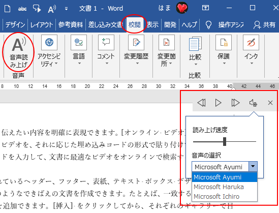Click the user profile heart avatar
Screen dimensions: 279x213
[x=182, y=8]
